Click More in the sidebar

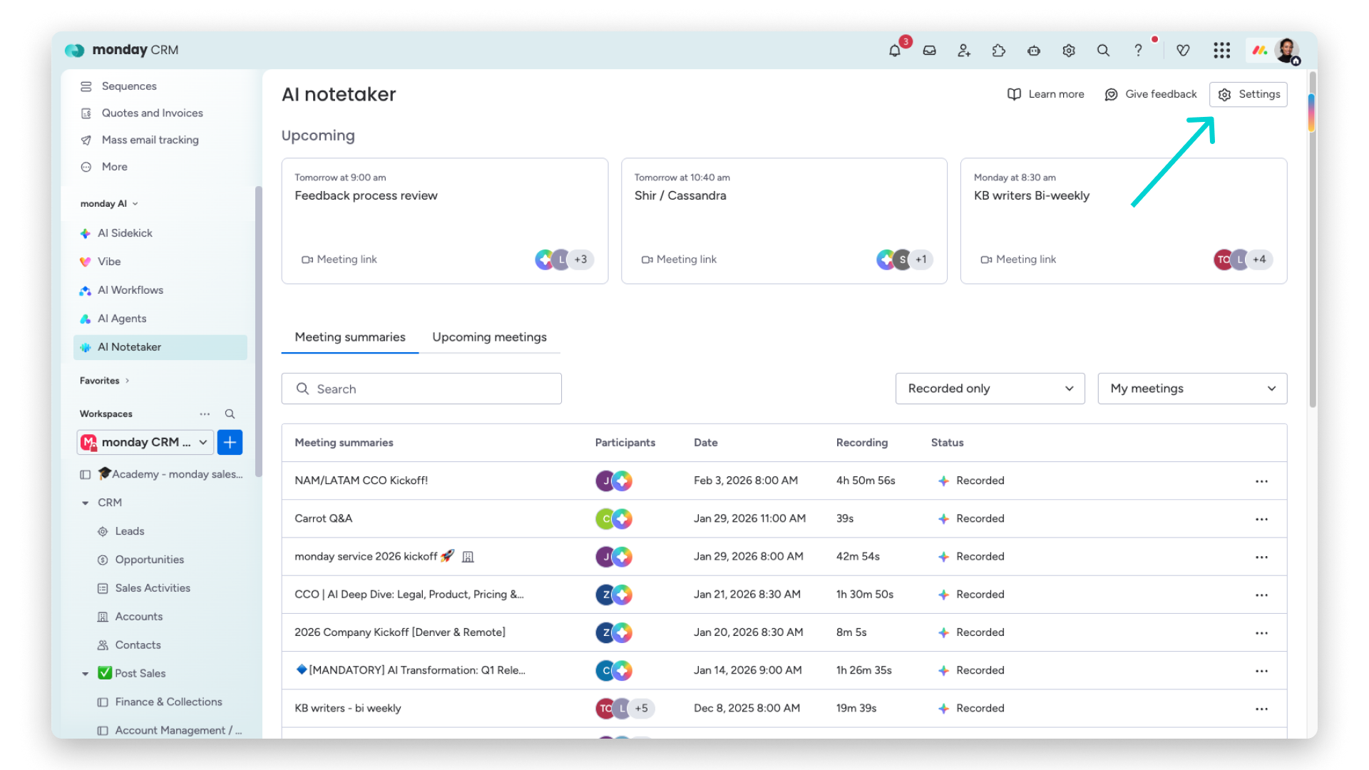tap(114, 167)
